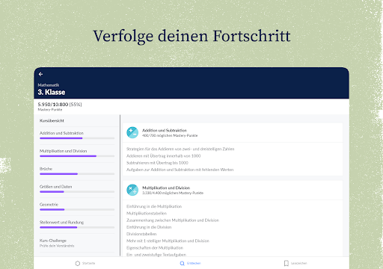Viewport: 383px width, 269px height.
Task: Click the 3.100/4.400 möglichen Mastery-Punkte text
Action: (x=173, y=193)
